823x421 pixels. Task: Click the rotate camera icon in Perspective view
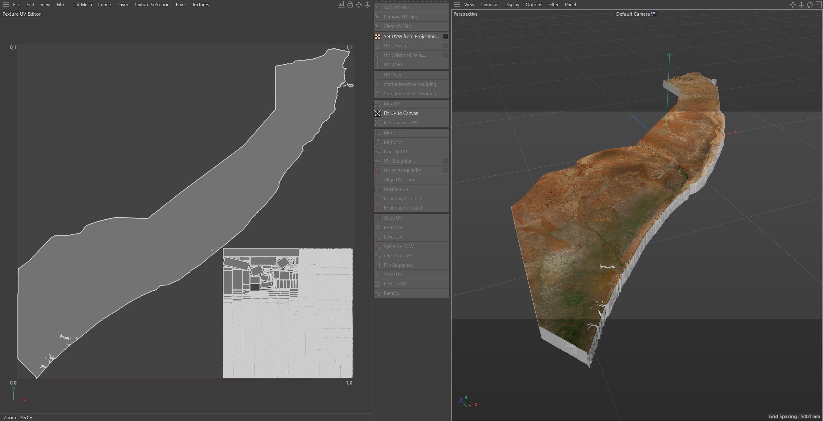point(810,5)
